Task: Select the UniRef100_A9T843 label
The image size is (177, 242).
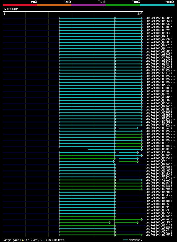Action: [159, 64]
